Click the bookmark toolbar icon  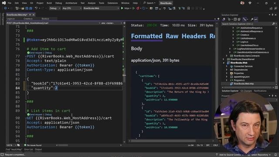click(188, 8)
